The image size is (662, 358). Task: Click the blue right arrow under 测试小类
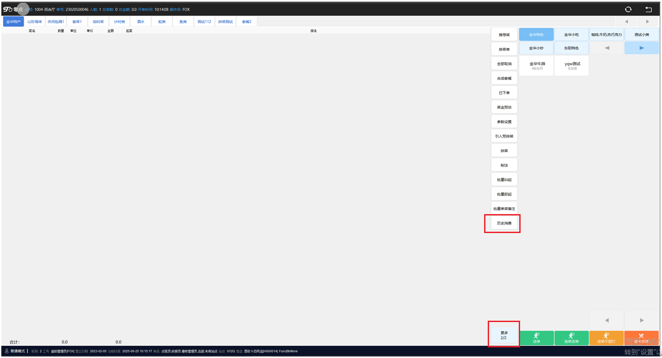642,48
